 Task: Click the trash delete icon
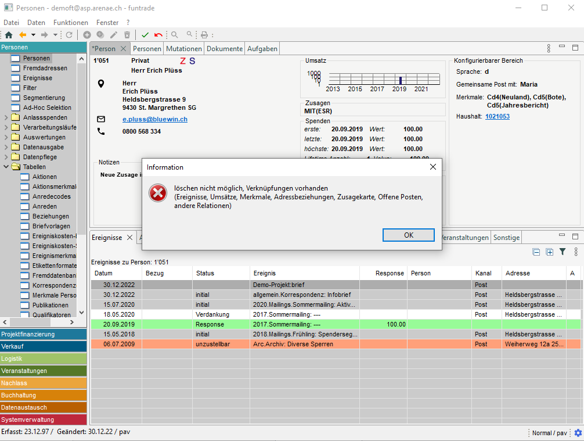(x=127, y=35)
